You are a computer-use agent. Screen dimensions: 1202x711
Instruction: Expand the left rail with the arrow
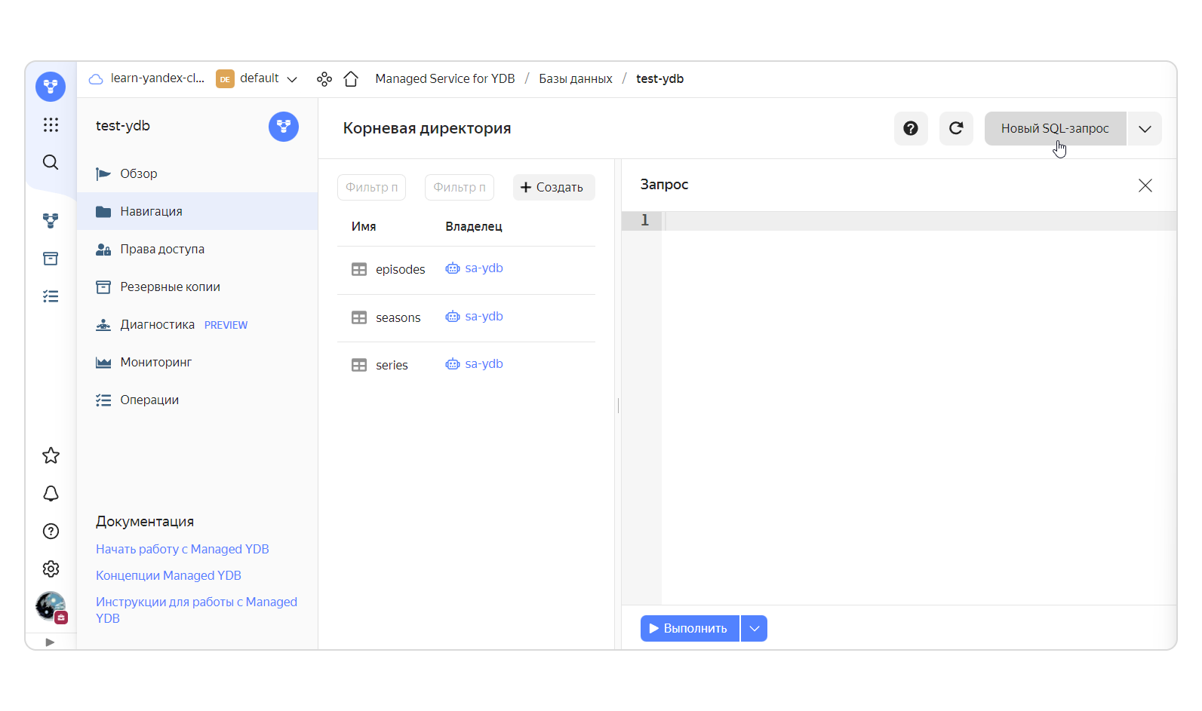(50, 642)
